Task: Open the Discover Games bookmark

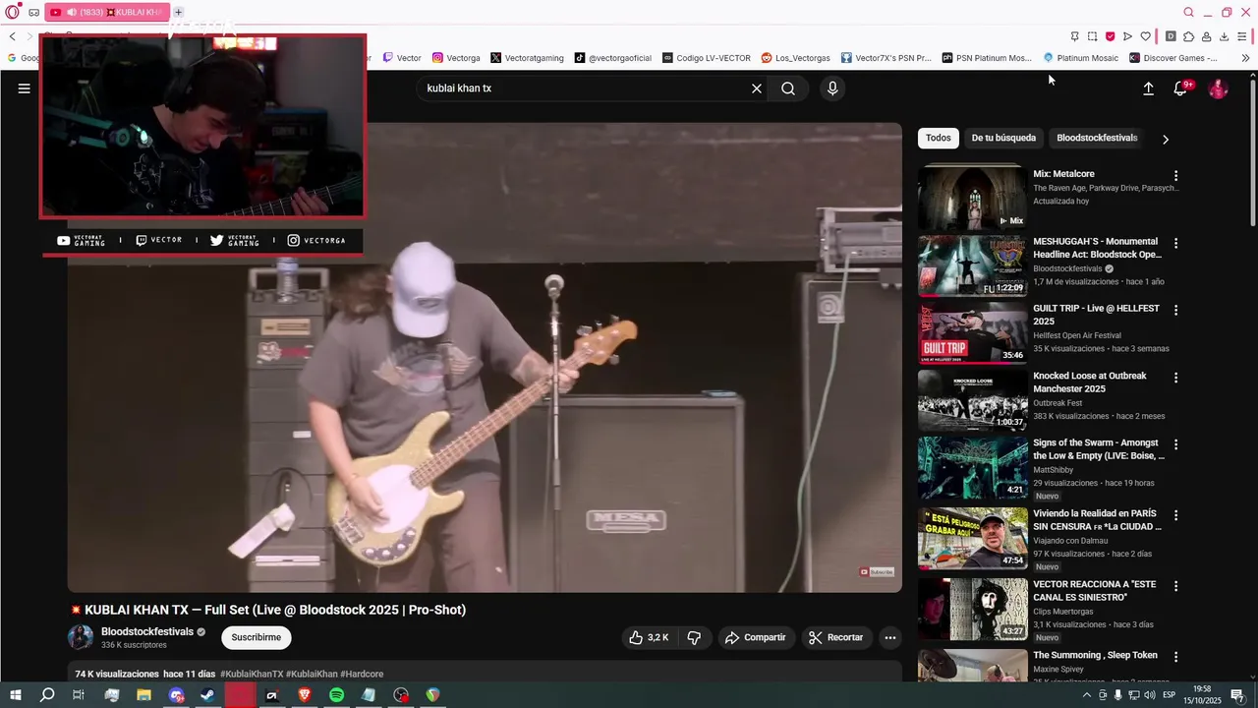Action: [x=1172, y=58]
